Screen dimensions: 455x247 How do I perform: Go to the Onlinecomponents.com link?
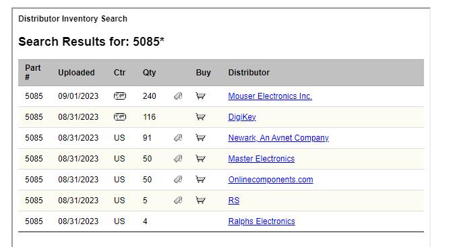[x=271, y=180]
